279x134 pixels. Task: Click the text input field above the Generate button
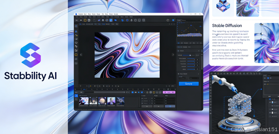coord(183,78)
